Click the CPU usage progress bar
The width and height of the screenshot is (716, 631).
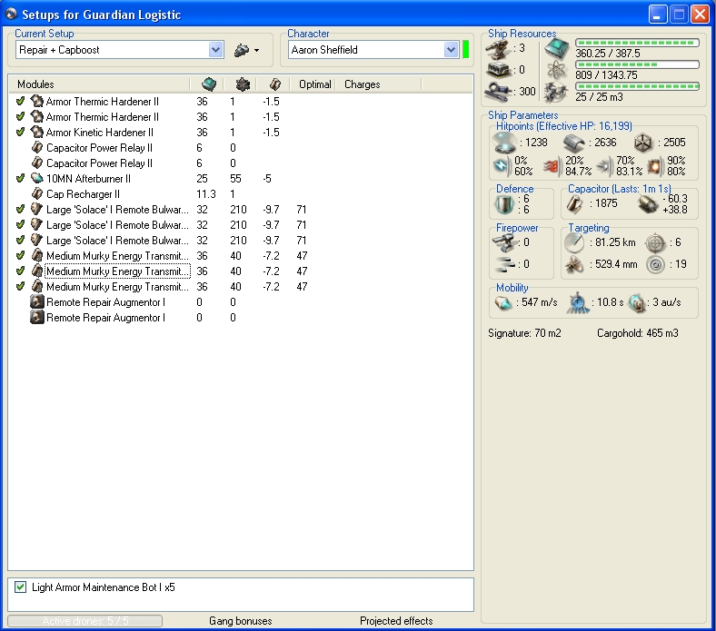638,43
